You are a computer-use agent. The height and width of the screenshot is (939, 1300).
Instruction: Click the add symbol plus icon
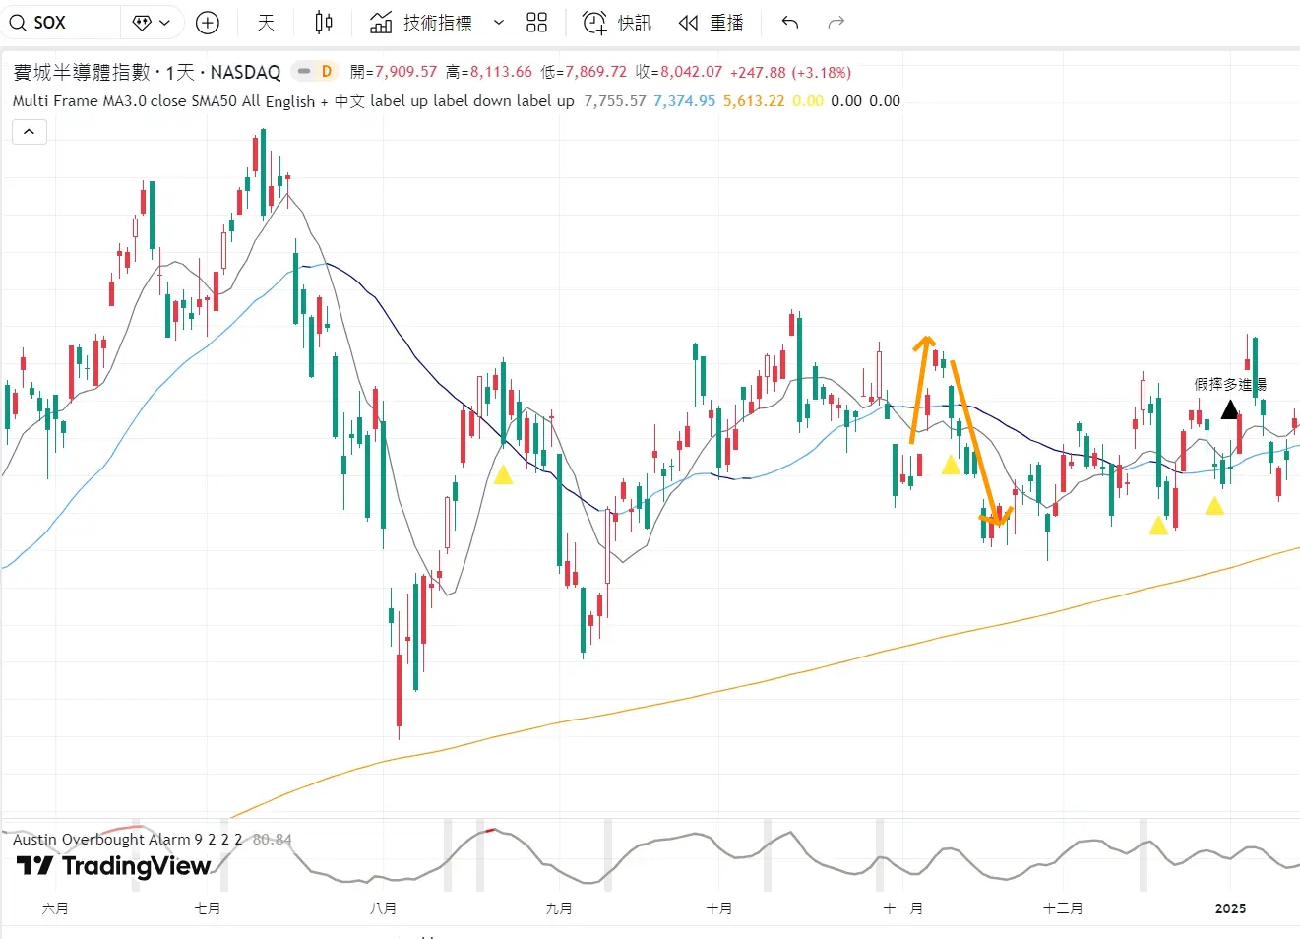[x=208, y=23]
